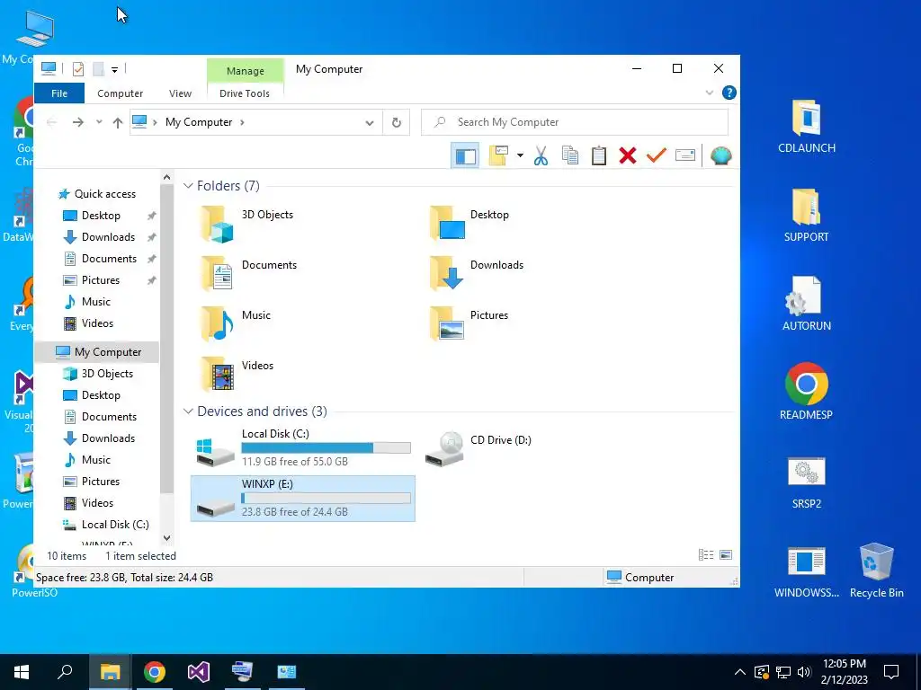Select Local Disk (C:) in the navigation tree

[x=115, y=525]
